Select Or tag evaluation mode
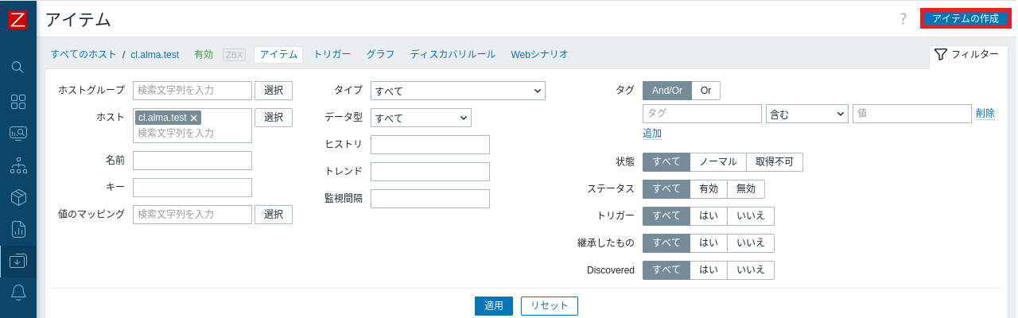Image resolution: width=1018 pixels, height=318 pixels. [x=705, y=91]
